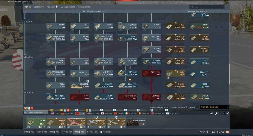Select the premium ТО-55 card
The image size is (253, 136).
click(x=176, y=50)
